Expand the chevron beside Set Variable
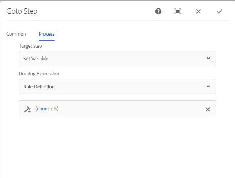 click(208, 59)
